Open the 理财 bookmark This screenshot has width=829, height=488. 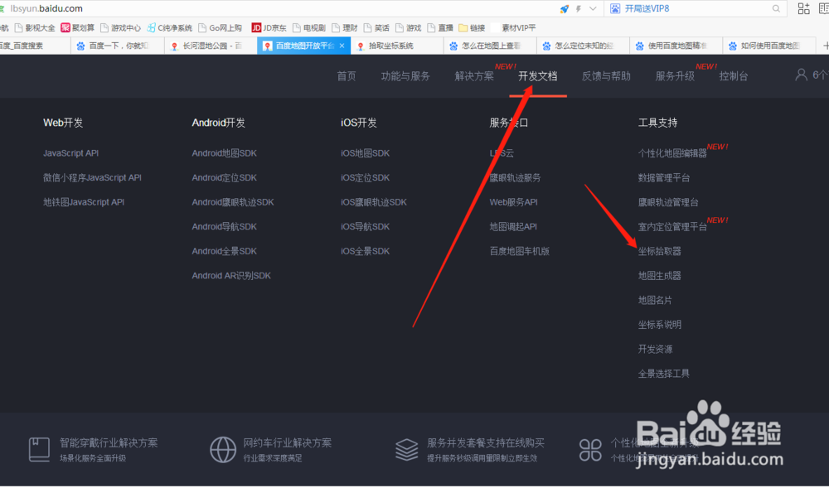344,28
